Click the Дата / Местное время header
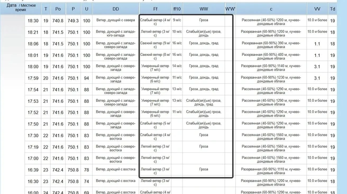Screen dimensions: 347x194 click(21, 7)
